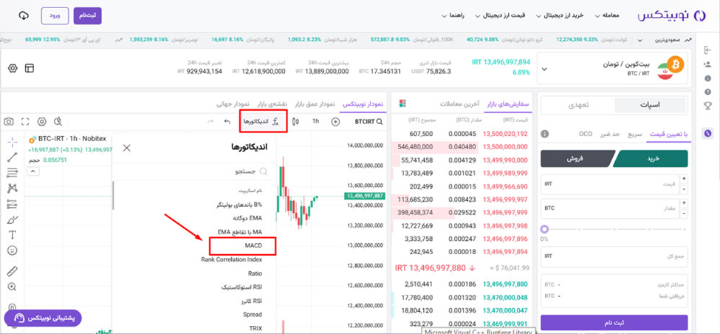Open the نقشه‌ی بازار tab
The image size is (720, 334).
pos(272,104)
